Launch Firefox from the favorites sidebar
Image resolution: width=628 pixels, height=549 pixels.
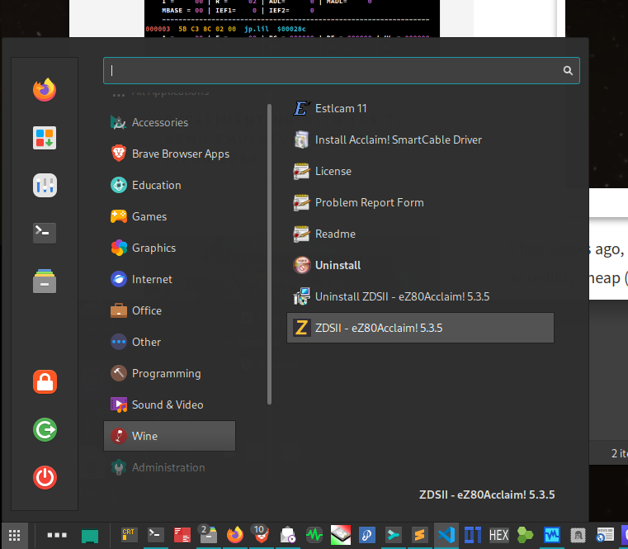(45, 90)
